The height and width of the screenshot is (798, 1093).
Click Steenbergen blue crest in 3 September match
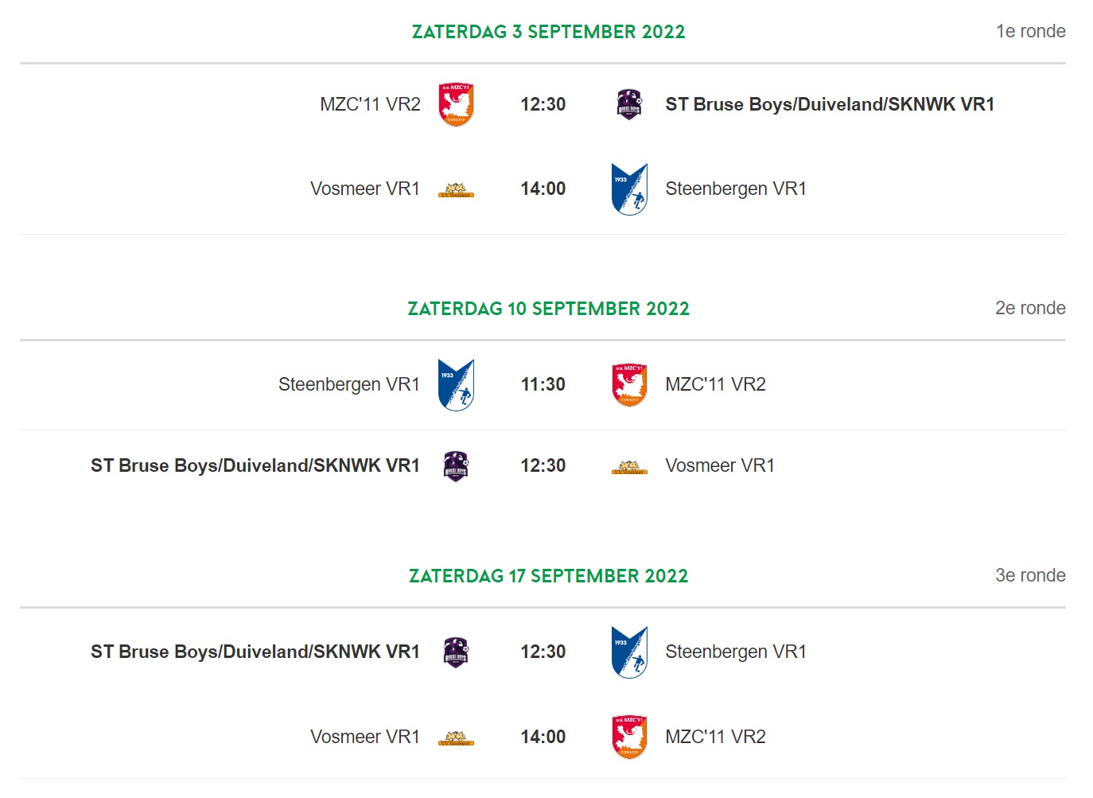click(629, 189)
